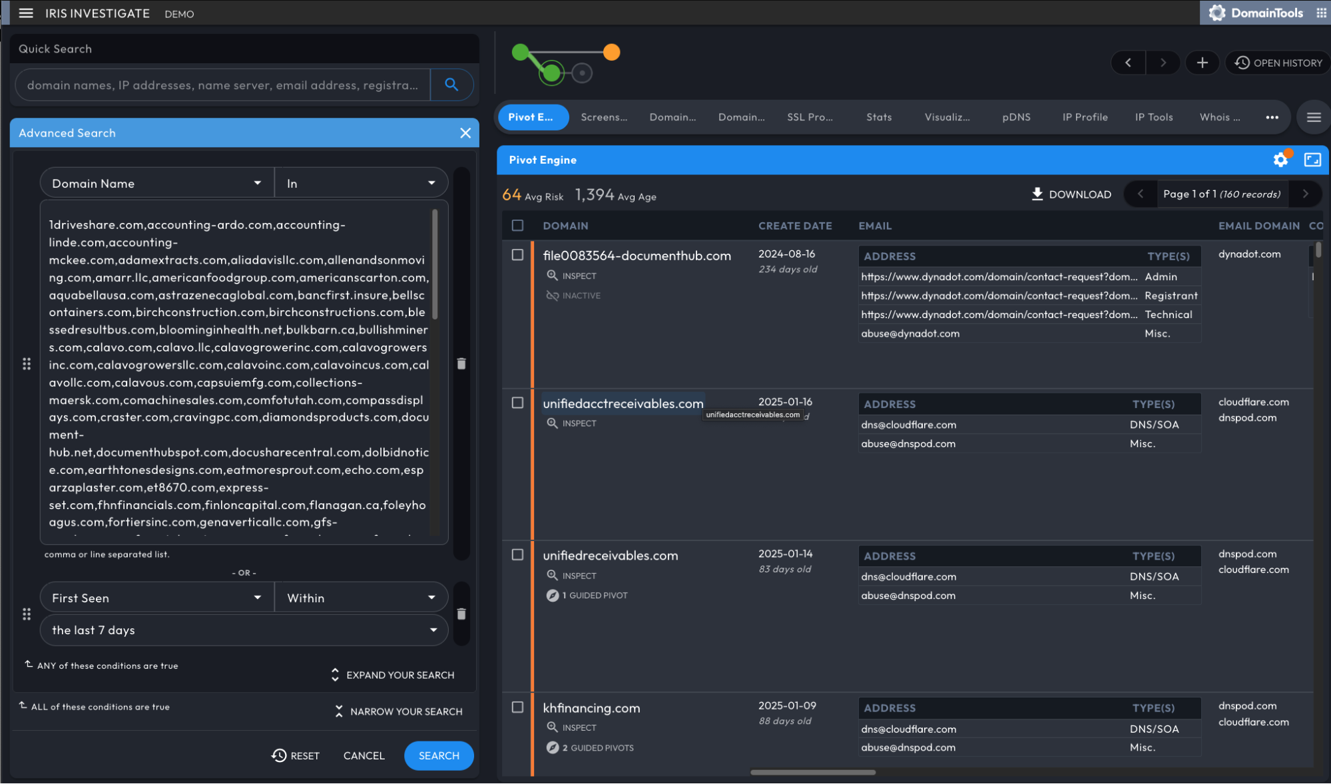Viewport: 1331px width, 784px height.
Task: Switch to the pDNS tab
Action: coord(1015,117)
